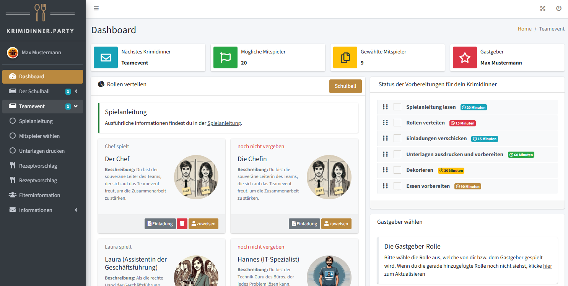Open Unterlagen drucken in the sidebar
This screenshot has height=286, width=568.
tap(42, 151)
